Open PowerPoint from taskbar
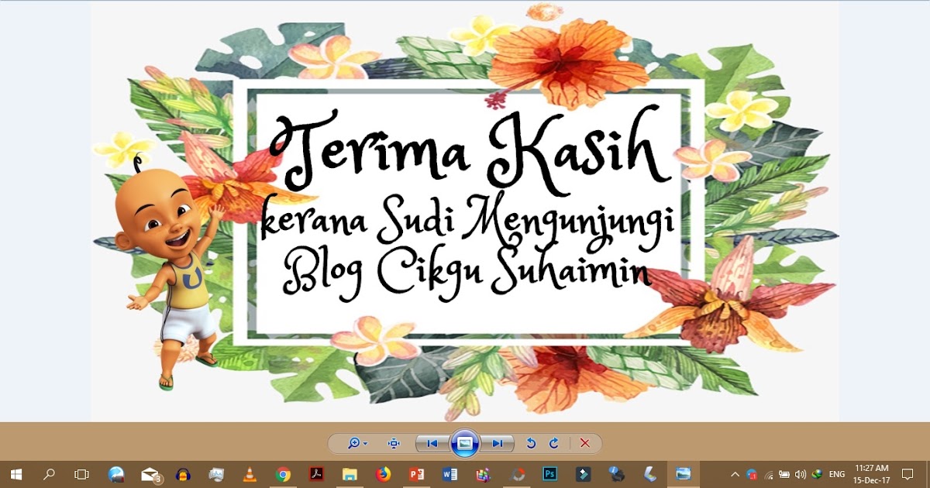Screen dimensions: 930x488 [416, 474]
